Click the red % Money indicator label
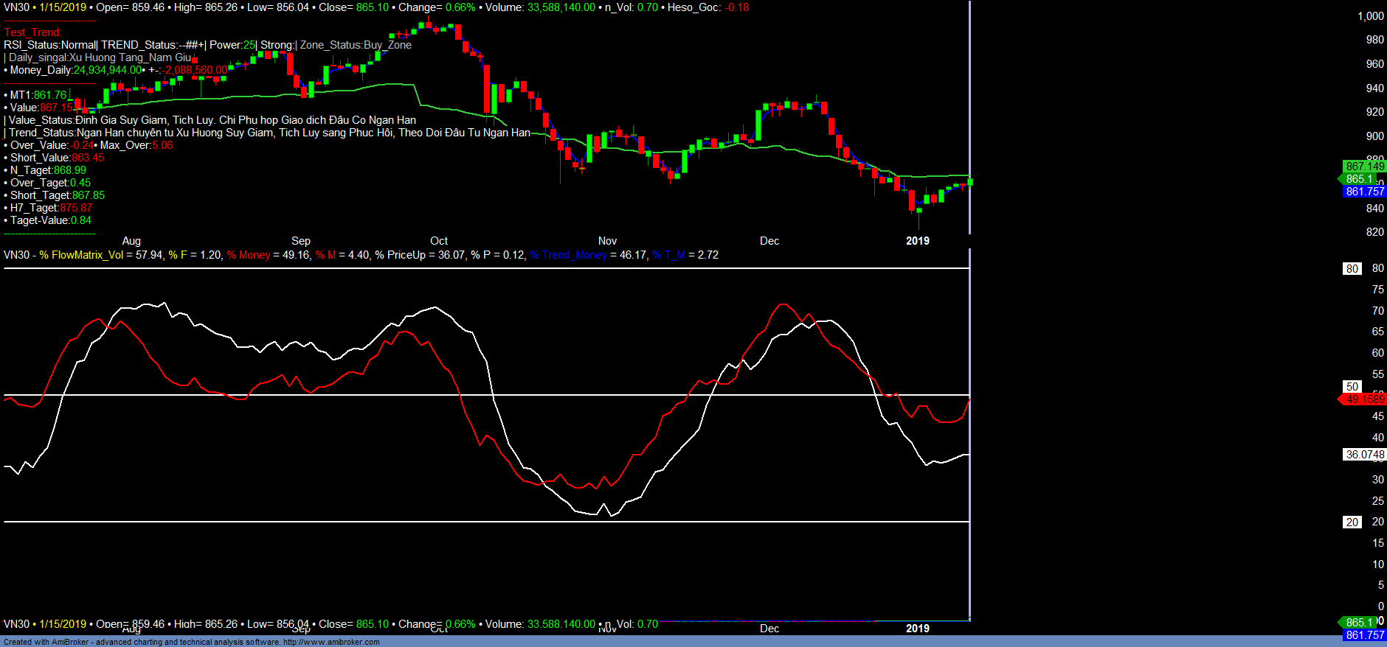Viewport: 1387px width, 647px height. (249, 255)
